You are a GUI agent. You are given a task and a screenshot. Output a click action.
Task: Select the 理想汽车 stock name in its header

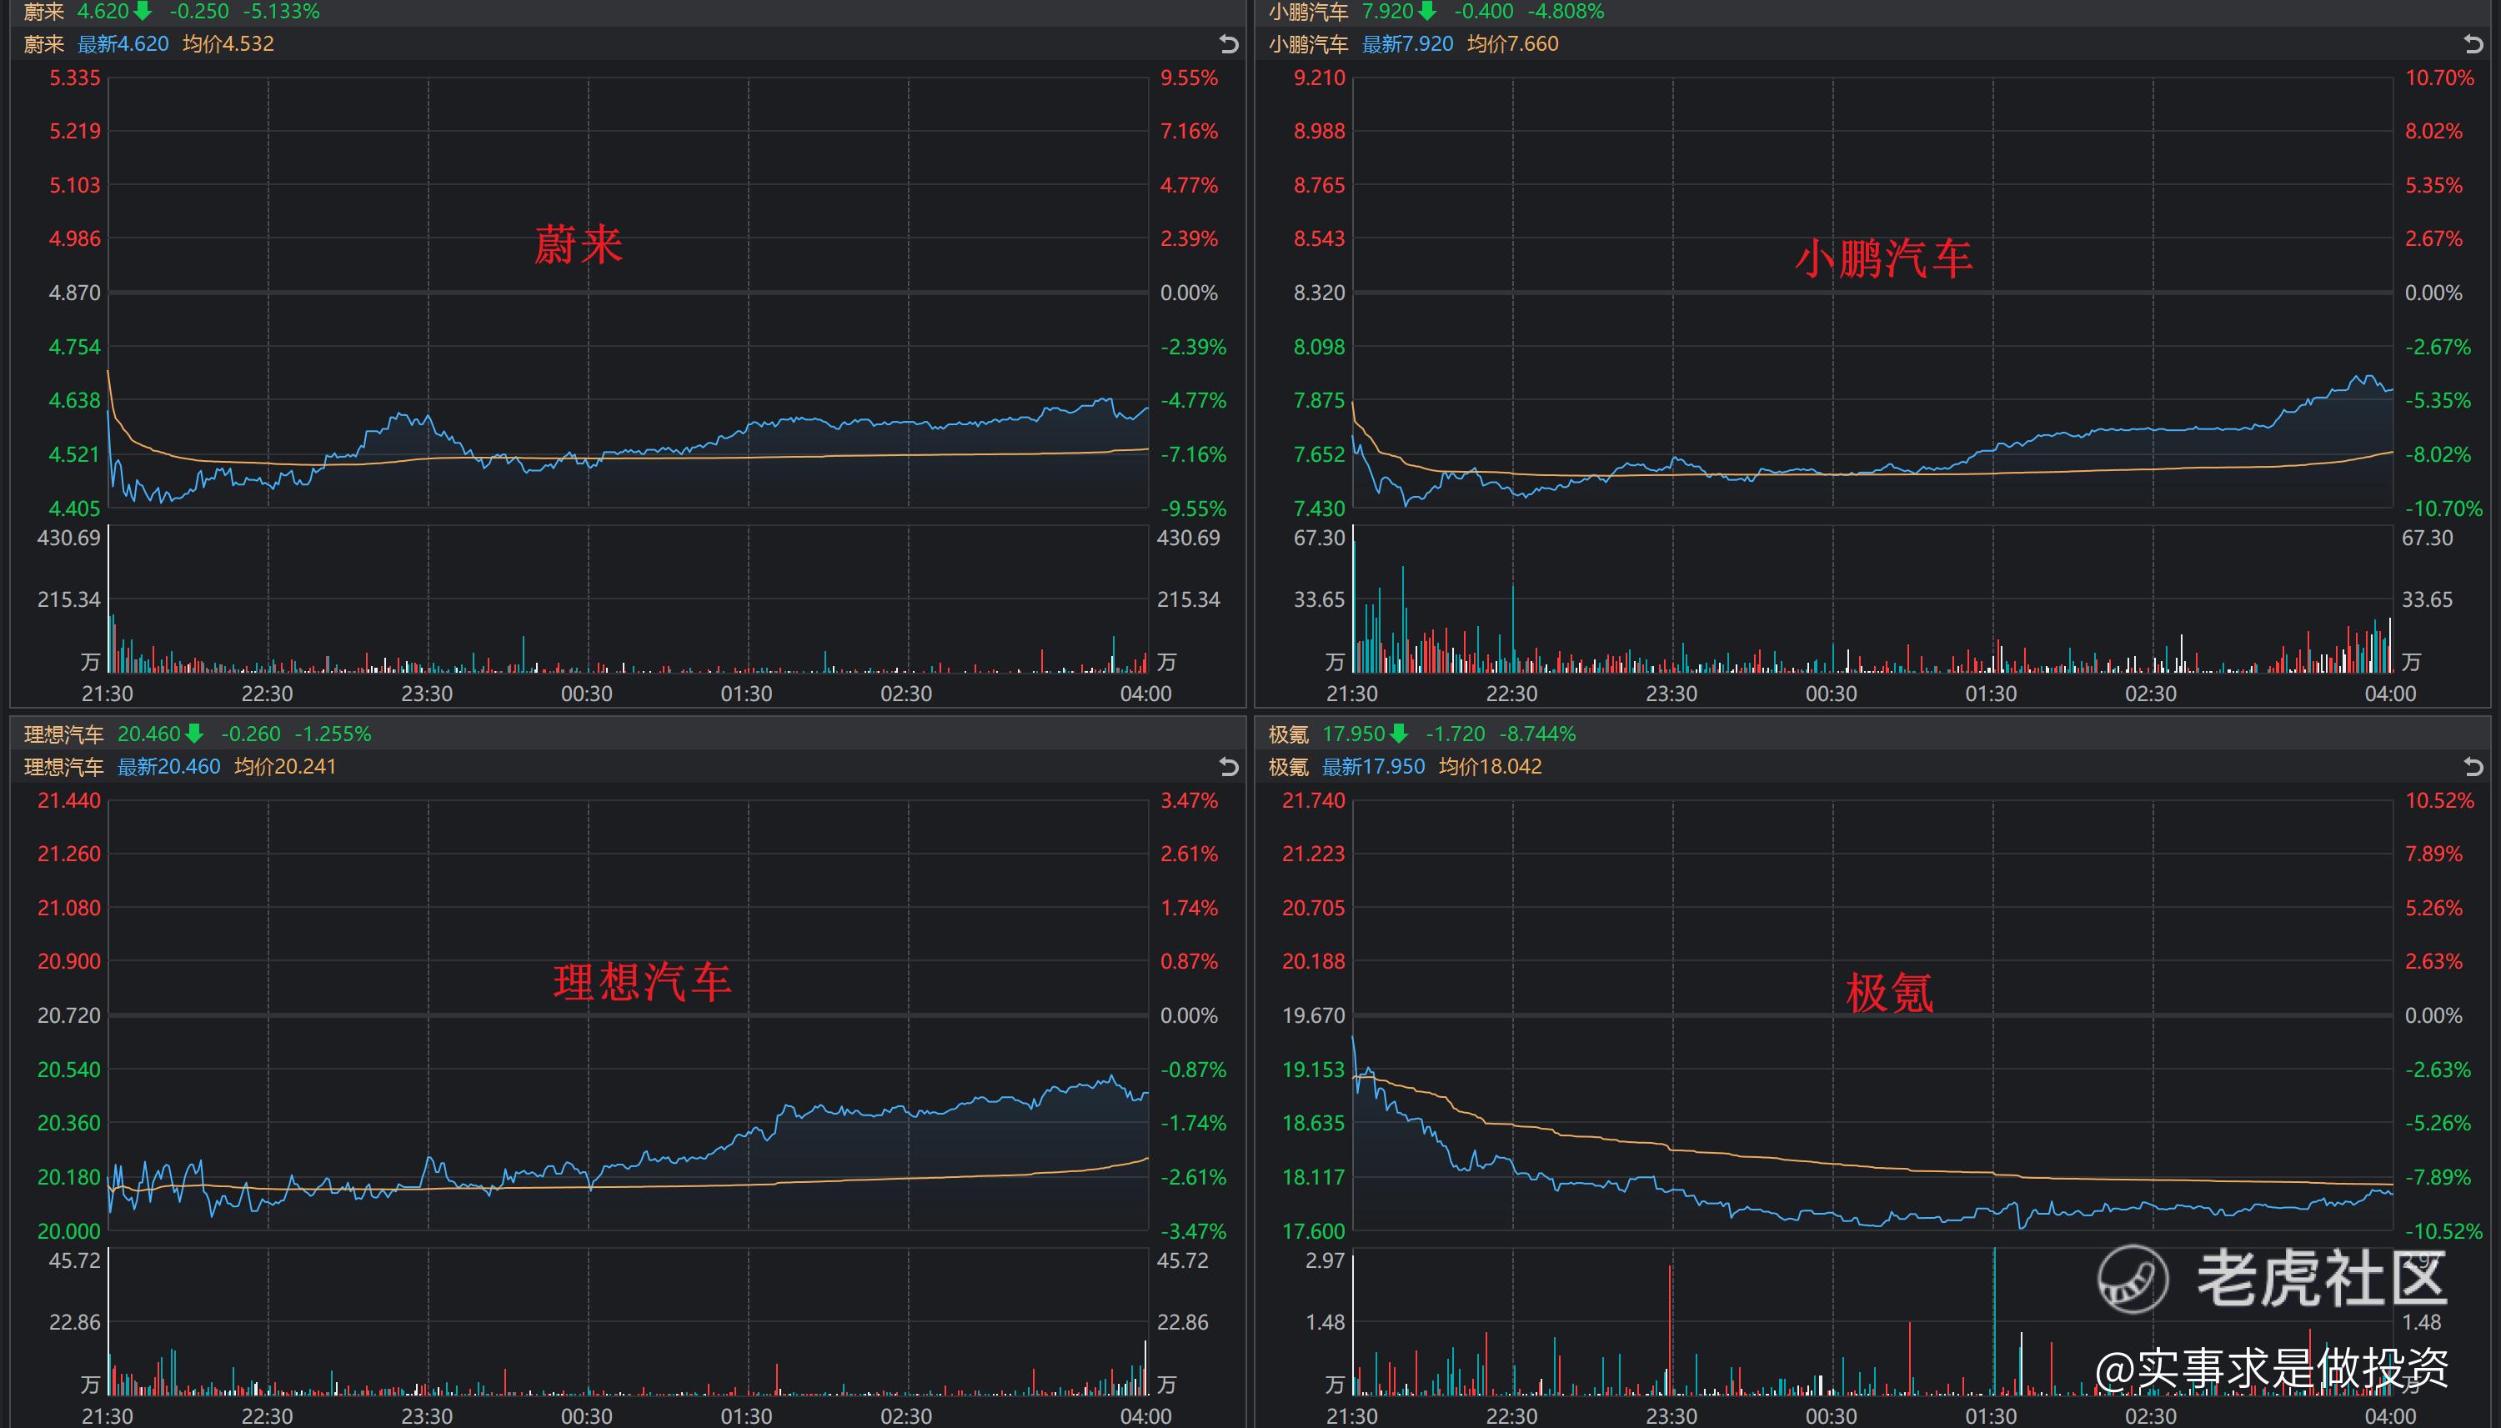pyautogui.click(x=63, y=734)
